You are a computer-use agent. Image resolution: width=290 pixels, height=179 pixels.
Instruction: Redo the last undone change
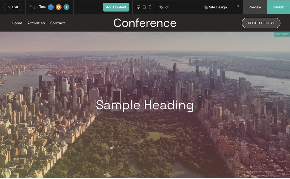(x=167, y=7)
